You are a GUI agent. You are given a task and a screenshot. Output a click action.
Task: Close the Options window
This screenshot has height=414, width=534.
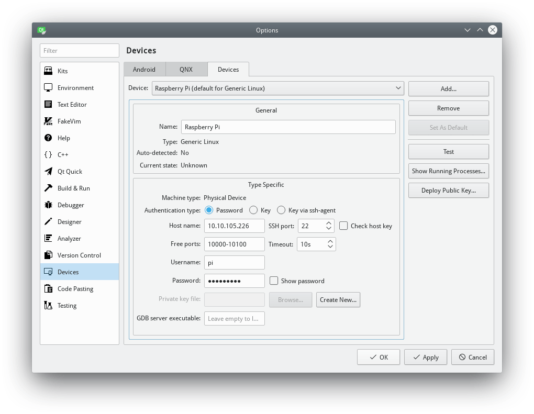[493, 30]
